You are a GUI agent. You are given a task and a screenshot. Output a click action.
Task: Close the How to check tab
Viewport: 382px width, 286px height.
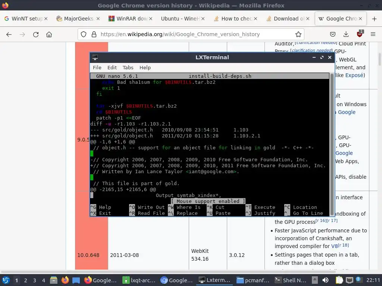(255, 19)
